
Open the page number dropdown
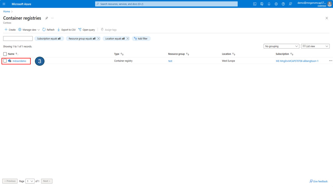coord(30,181)
